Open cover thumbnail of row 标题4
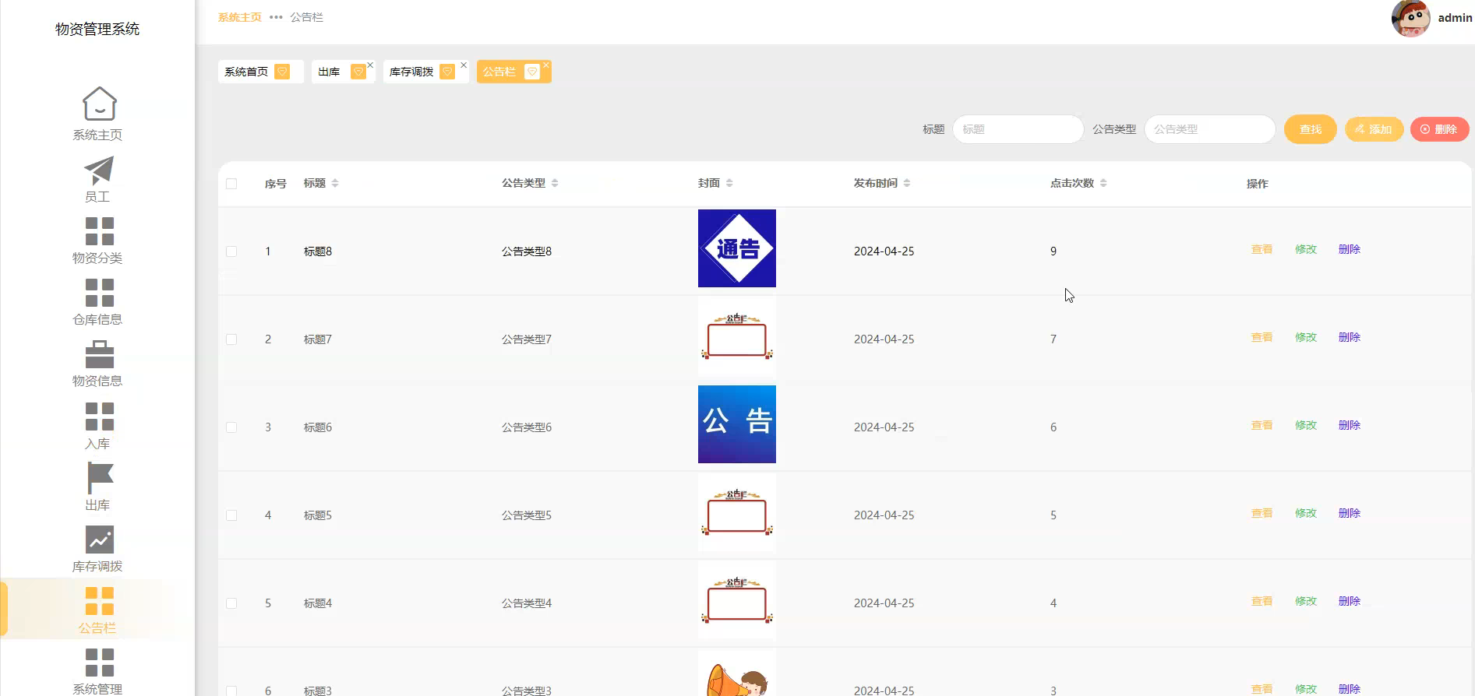The image size is (1475, 696). click(737, 600)
